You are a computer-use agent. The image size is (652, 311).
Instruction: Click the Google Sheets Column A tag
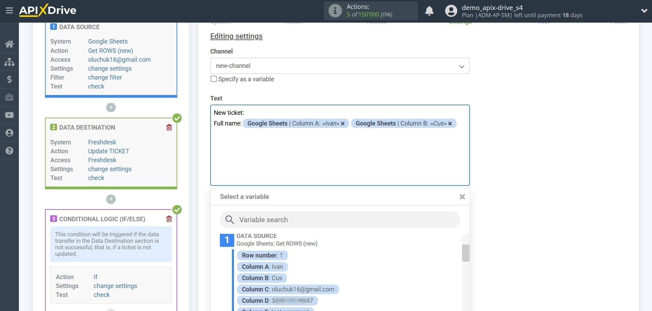296,123
